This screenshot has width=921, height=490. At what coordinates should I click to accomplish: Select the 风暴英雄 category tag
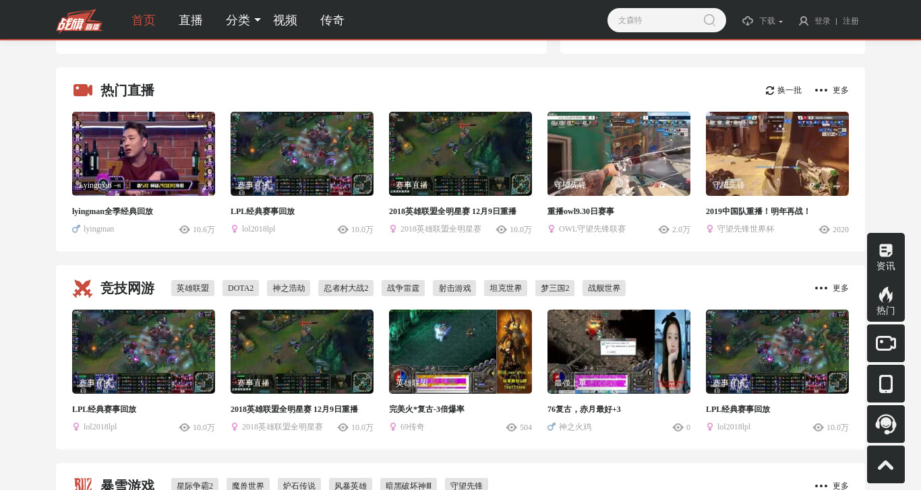351,485
